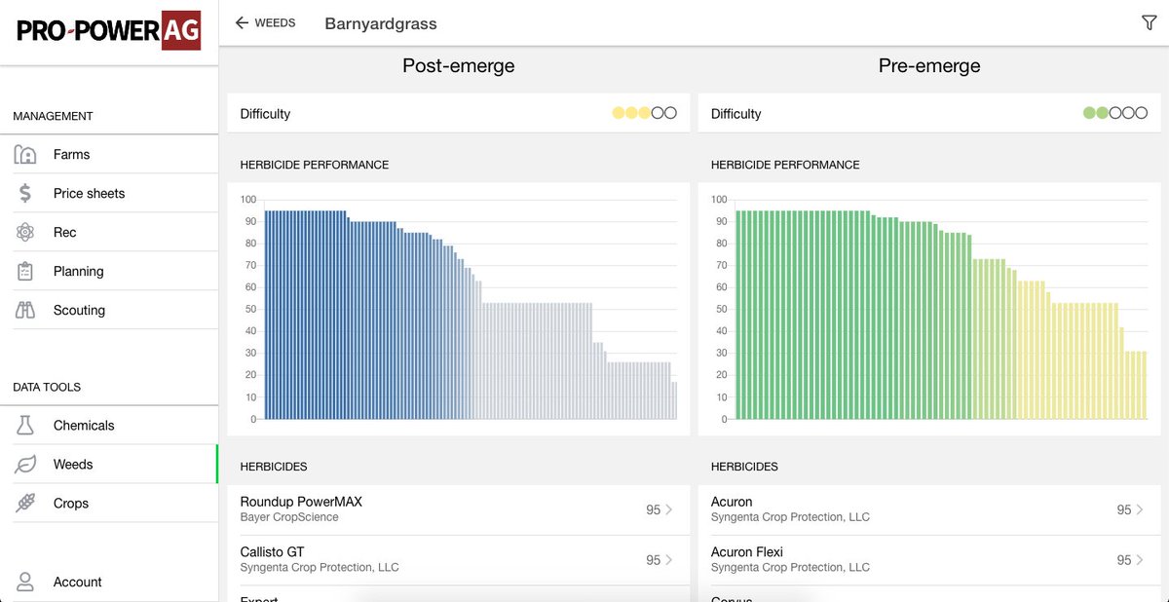Click the Pre-emerge Difficulty label
Screen dimensions: 1169x602
pyautogui.click(x=735, y=114)
